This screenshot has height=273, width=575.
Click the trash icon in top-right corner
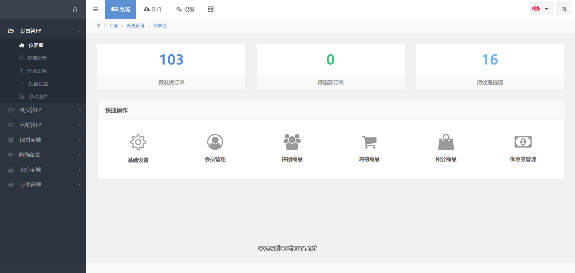click(x=564, y=9)
